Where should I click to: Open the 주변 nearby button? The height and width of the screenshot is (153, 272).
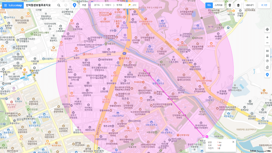pyautogui.click(x=84, y=5)
